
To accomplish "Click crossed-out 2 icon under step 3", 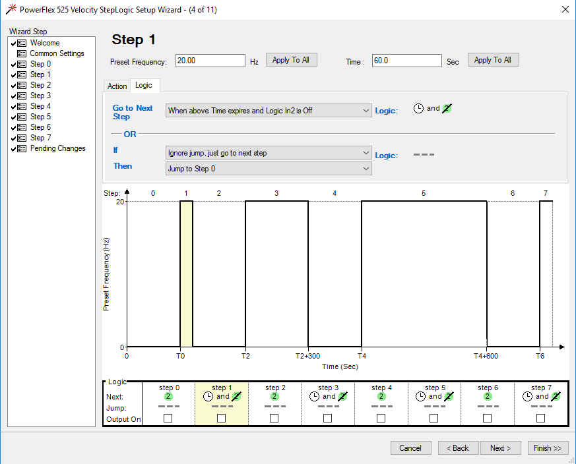I will click(x=342, y=397).
